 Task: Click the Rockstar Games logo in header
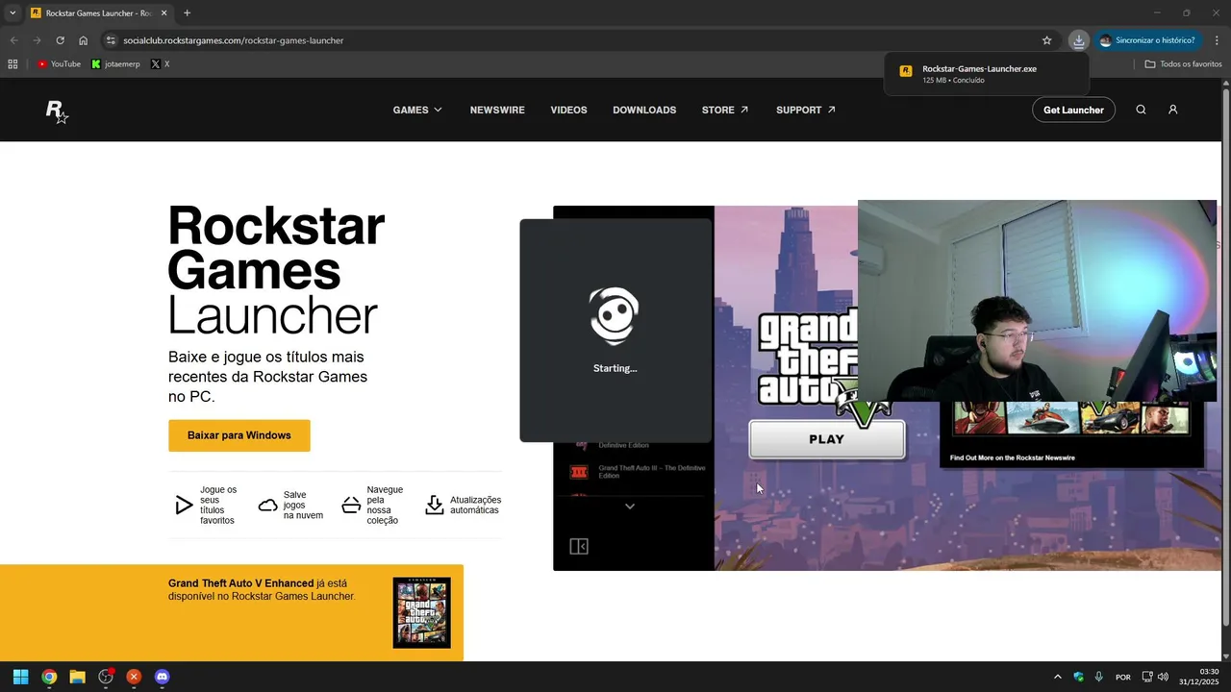pos(57,111)
